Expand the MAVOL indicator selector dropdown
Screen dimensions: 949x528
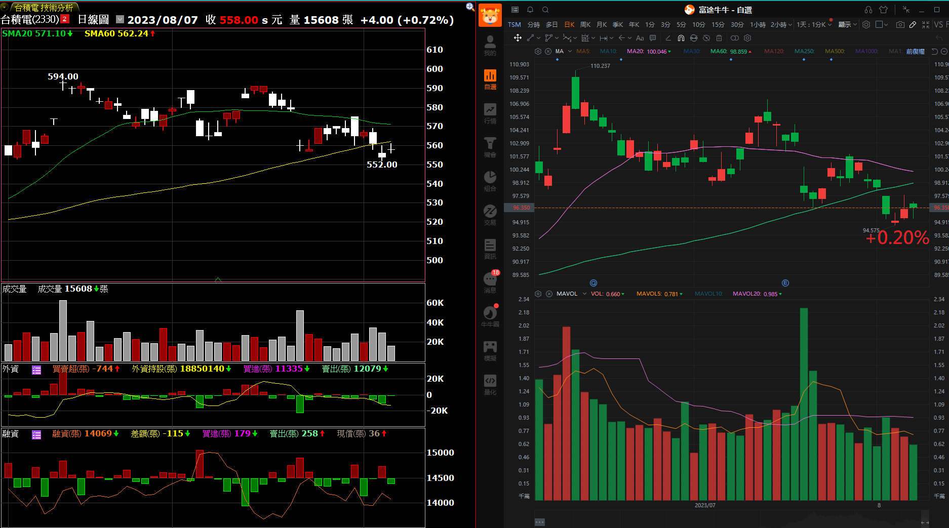[x=584, y=294]
